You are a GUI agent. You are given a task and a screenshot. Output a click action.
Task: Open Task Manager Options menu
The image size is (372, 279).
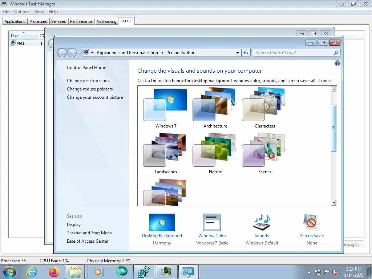(21, 12)
